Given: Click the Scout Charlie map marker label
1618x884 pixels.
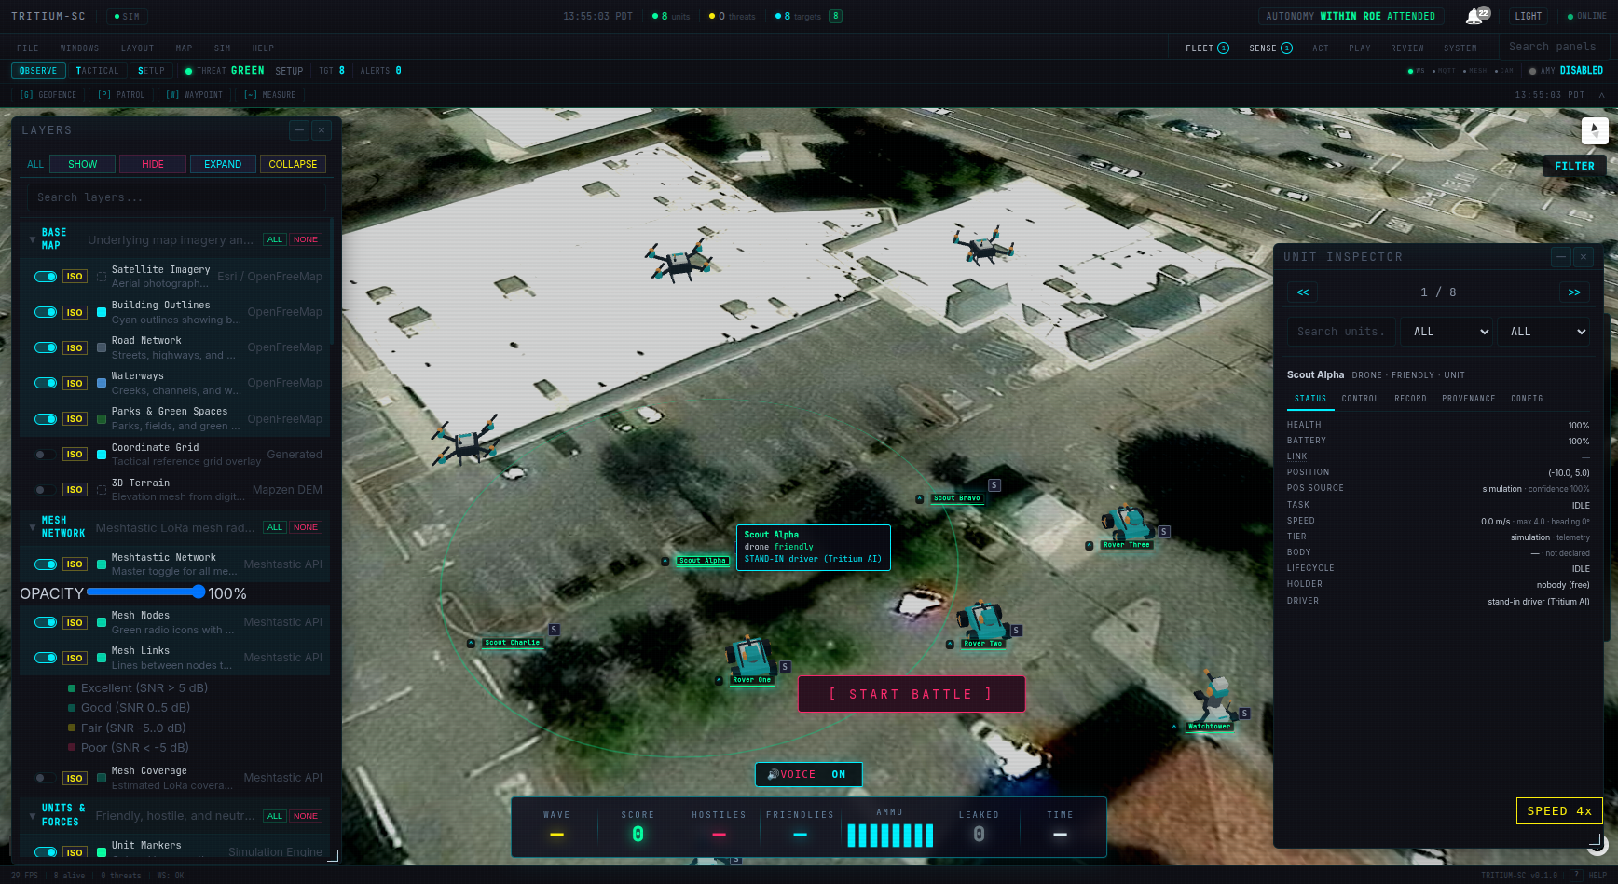Looking at the screenshot, I should click(x=513, y=643).
